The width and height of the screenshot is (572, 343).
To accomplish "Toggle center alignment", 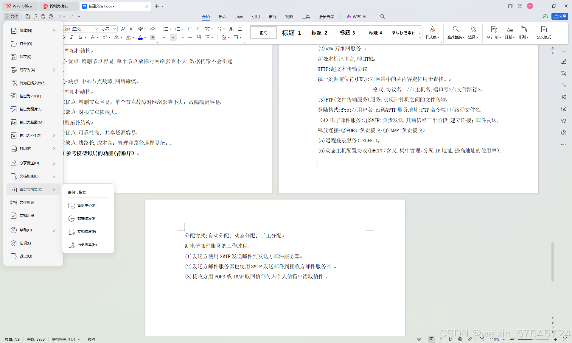I will pyautogui.click(x=173, y=37).
